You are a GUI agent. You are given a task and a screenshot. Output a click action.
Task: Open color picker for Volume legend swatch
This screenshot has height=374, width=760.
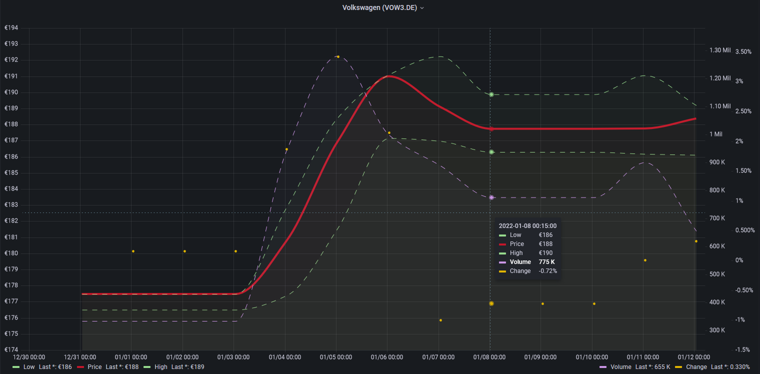[603, 367]
